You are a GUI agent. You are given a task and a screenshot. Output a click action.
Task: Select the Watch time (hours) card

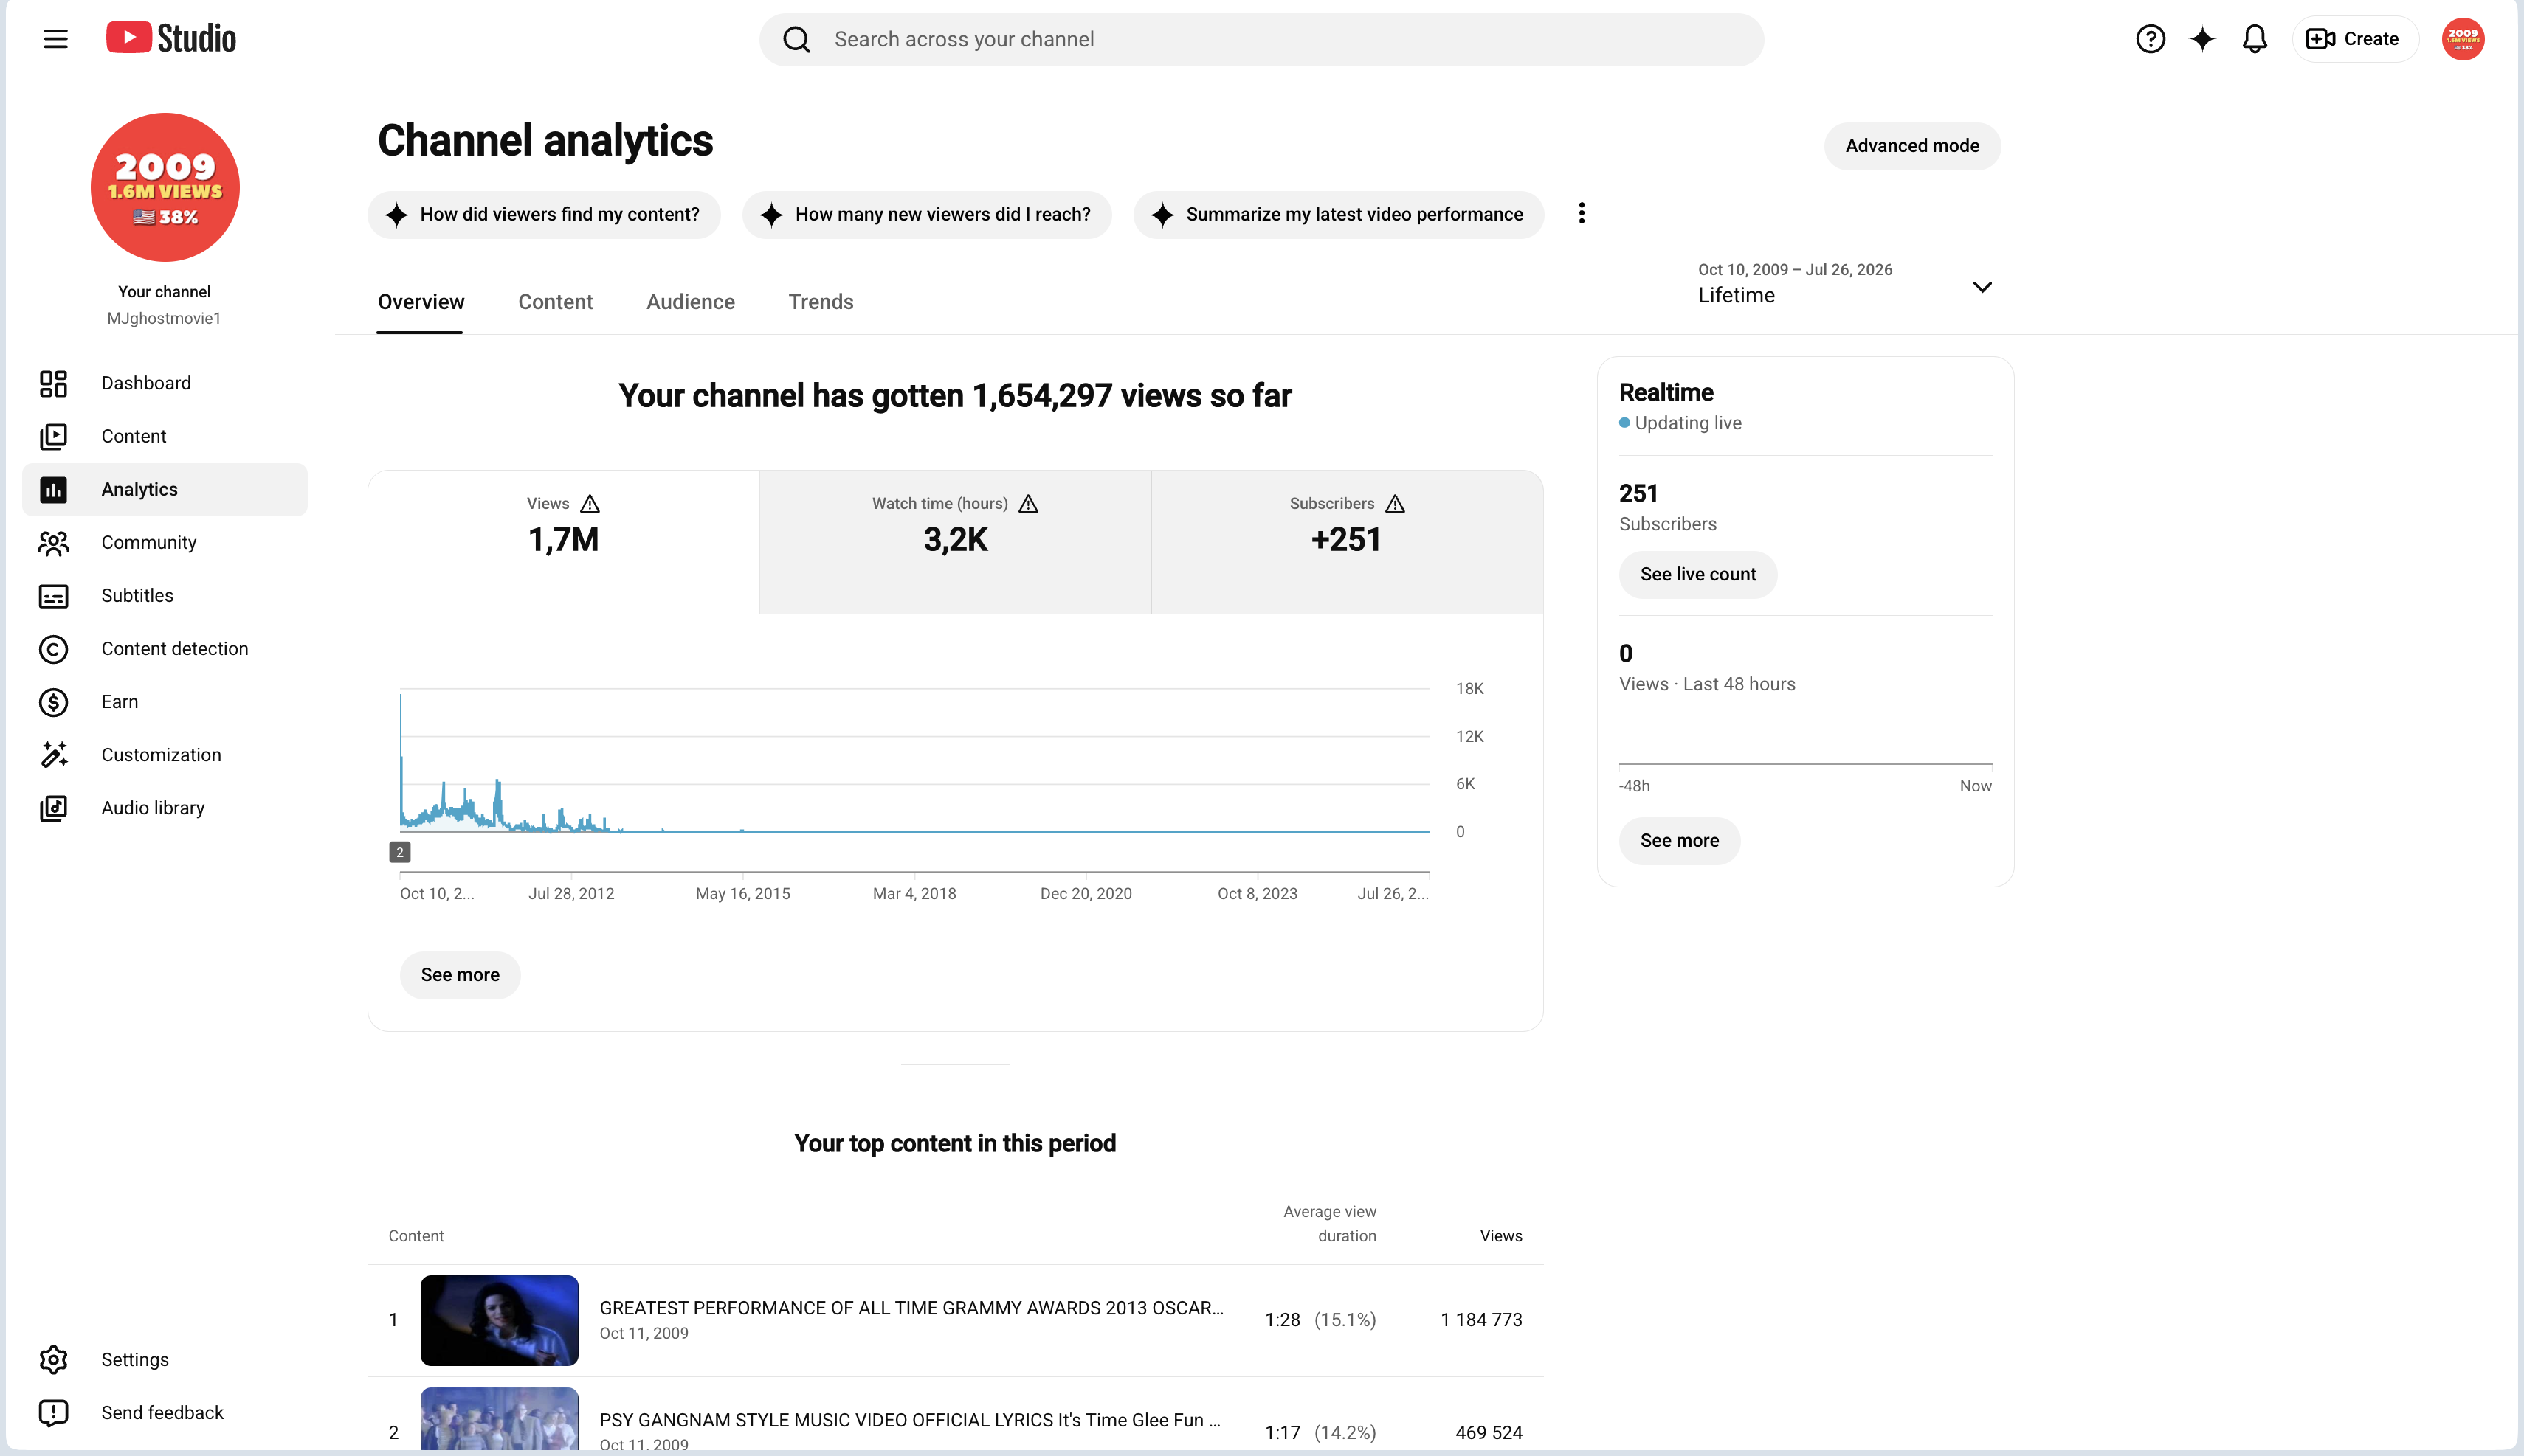(x=956, y=541)
